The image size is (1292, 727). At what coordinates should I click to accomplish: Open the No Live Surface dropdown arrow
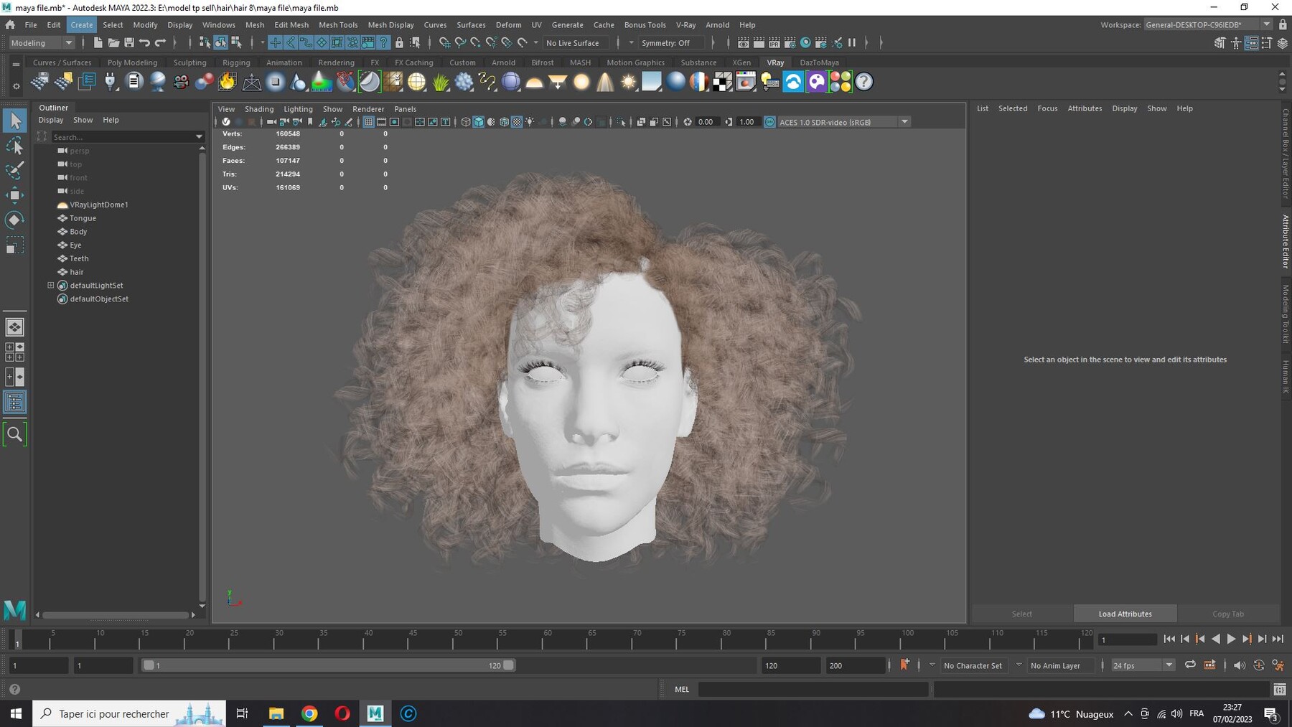(x=535, y=43)
